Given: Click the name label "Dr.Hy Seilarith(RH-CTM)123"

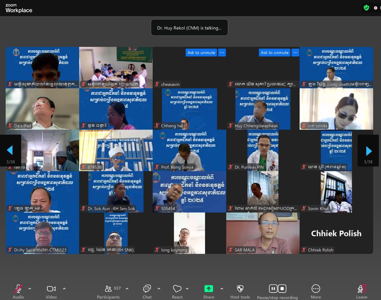Looking at the screenshot, I should (40, 250).
